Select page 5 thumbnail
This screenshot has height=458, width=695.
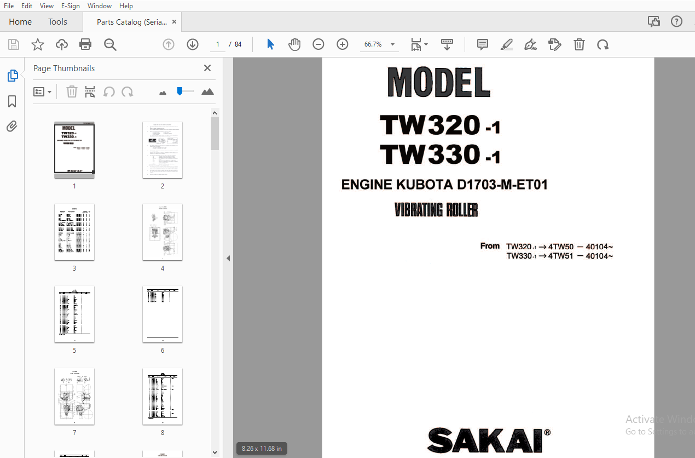(74, 314)
